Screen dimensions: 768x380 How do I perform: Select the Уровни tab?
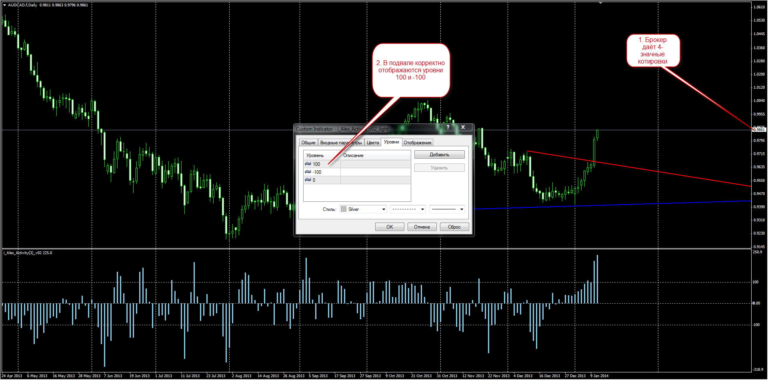tap(391, 142)
